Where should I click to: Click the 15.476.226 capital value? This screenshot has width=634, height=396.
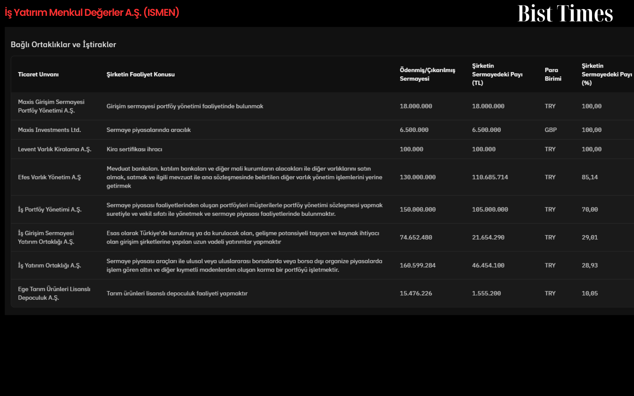click(416, 293)
